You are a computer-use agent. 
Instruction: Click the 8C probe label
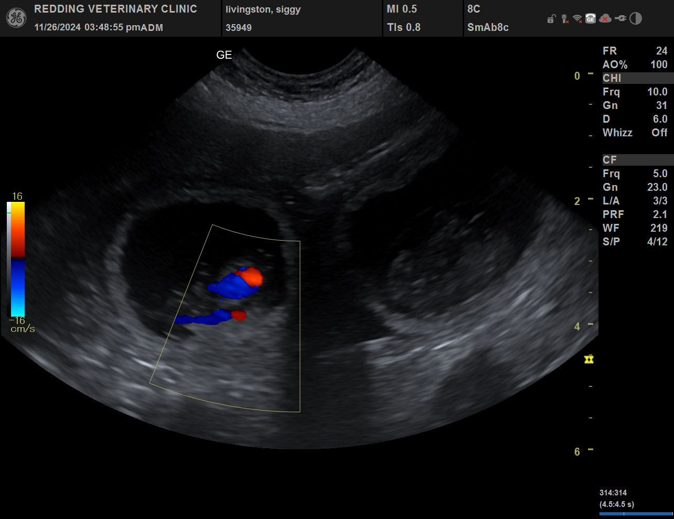click(474, 9)
